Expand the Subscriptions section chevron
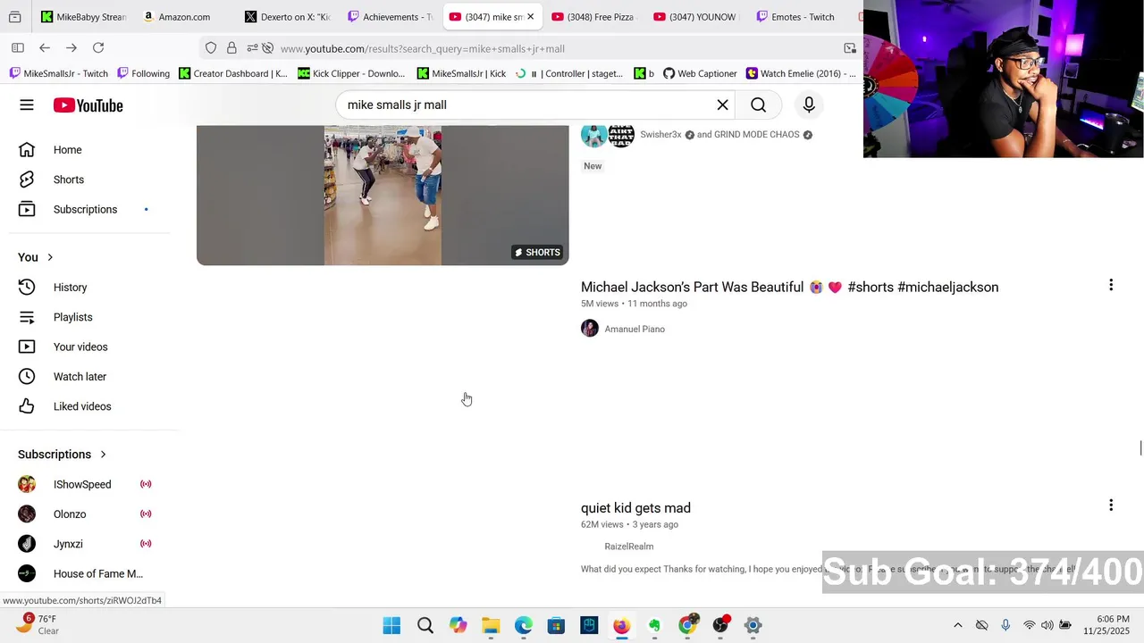 103,455
